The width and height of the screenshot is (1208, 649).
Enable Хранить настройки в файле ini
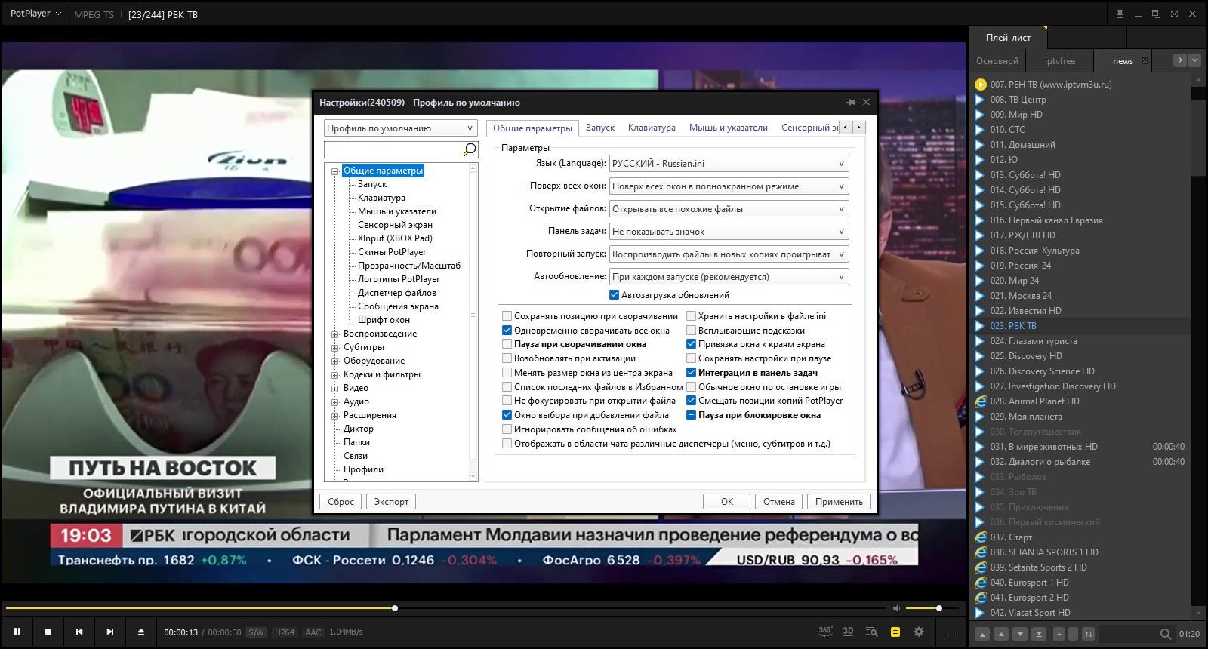pos(691,316)
